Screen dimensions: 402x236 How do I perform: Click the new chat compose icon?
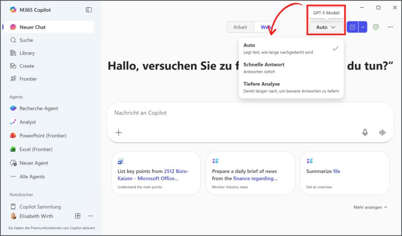pyautogui.click(x=352, y=27)
